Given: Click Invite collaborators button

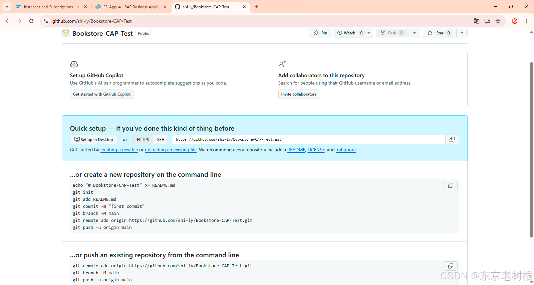Looking at the screenshot, I should pos(299,94).
